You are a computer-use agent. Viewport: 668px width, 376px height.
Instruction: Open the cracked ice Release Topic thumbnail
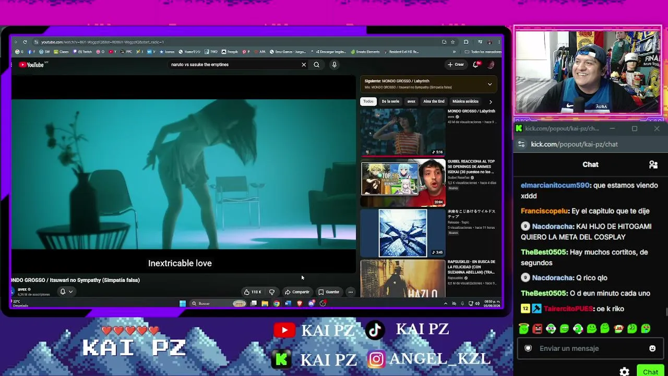coord(403,233)
